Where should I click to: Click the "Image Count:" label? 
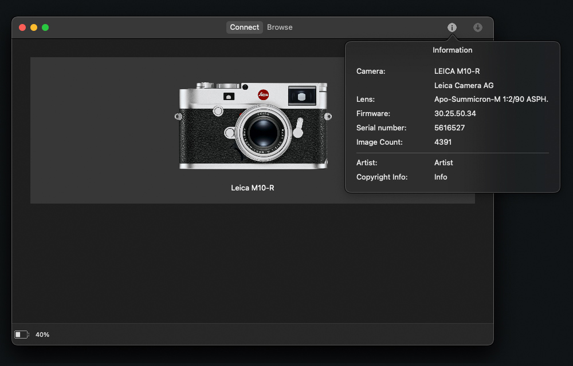coord(379,142)
